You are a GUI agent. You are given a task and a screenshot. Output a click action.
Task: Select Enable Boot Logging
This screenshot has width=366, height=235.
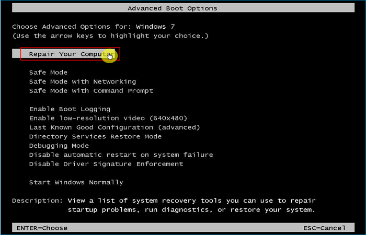pyautogui.click(x=70, y=109)
